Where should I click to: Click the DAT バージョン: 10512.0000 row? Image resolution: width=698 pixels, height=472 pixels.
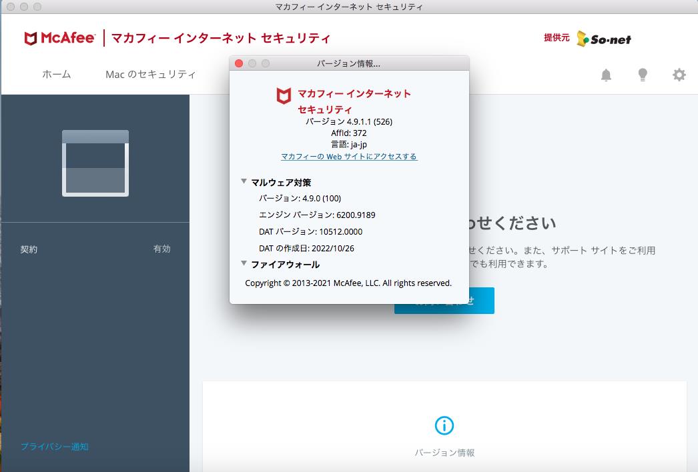tap(311, 232)
